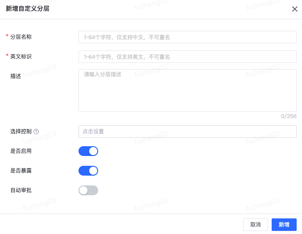Screen dimensions: 302x234
Task: Enable the 自动审批 switch
Action: pyautogui.click(x=88, y=190)
